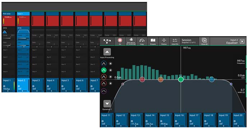Expand the Input 1 channel plus icon
The width and height of the screenshot is (248, 129).
pos(4,86)
